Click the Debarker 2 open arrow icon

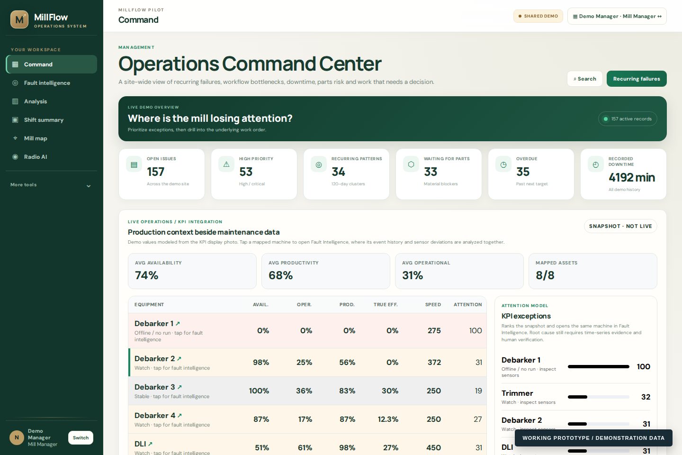(179, 359)
